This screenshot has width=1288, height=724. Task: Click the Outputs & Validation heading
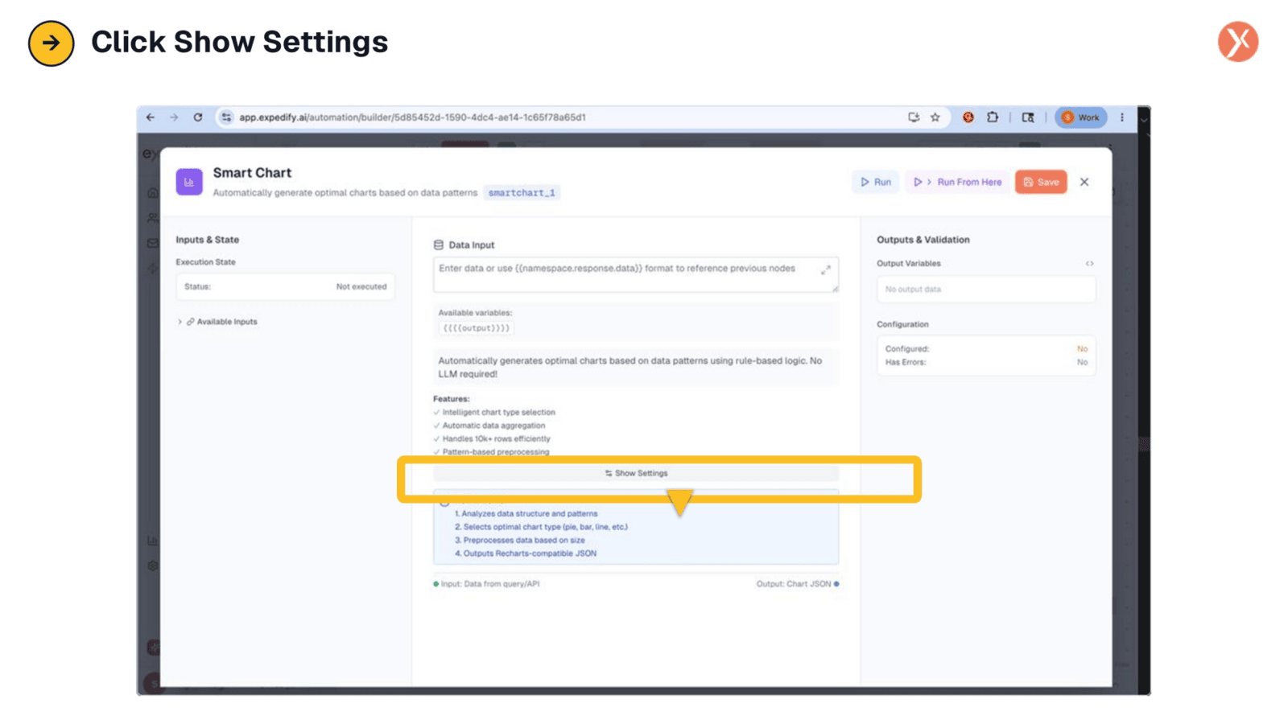923,240
